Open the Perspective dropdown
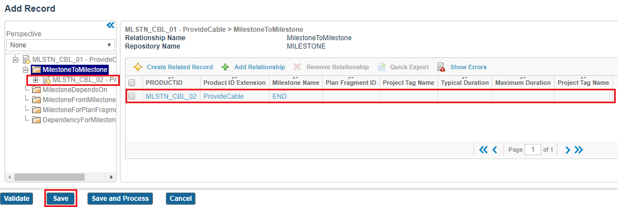 [61, 45]
